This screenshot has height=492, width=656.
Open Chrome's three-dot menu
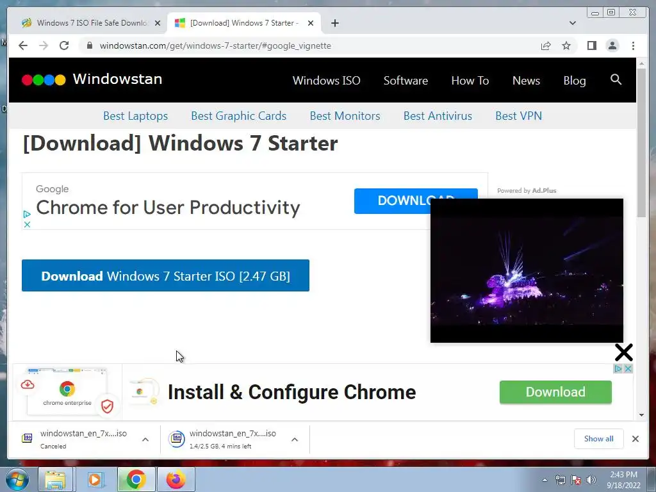633,45
